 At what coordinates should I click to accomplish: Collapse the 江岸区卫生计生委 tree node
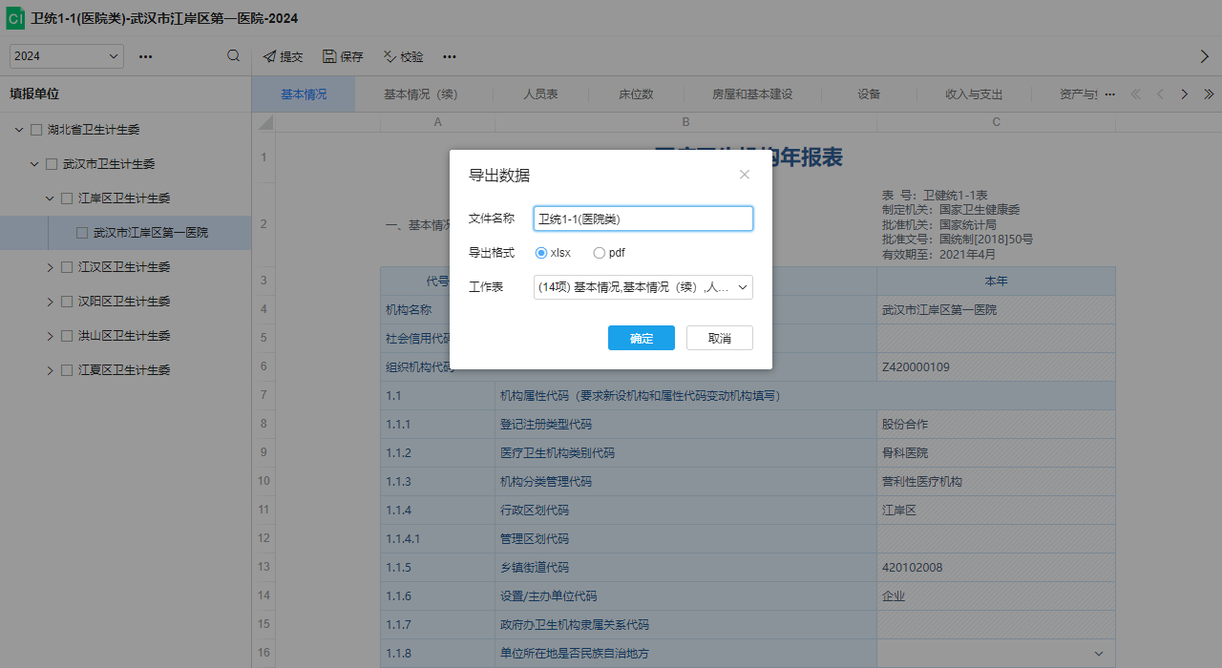(x=49, y=198)
